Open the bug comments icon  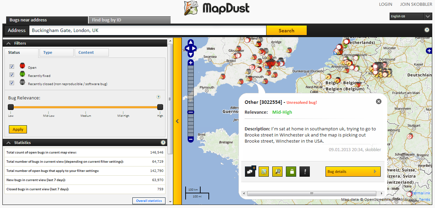pos(250,172)
